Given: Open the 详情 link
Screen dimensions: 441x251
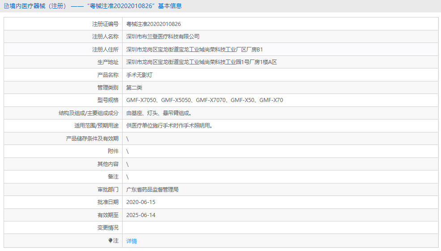Looking at the screenshot, I should tap(131, 241).
